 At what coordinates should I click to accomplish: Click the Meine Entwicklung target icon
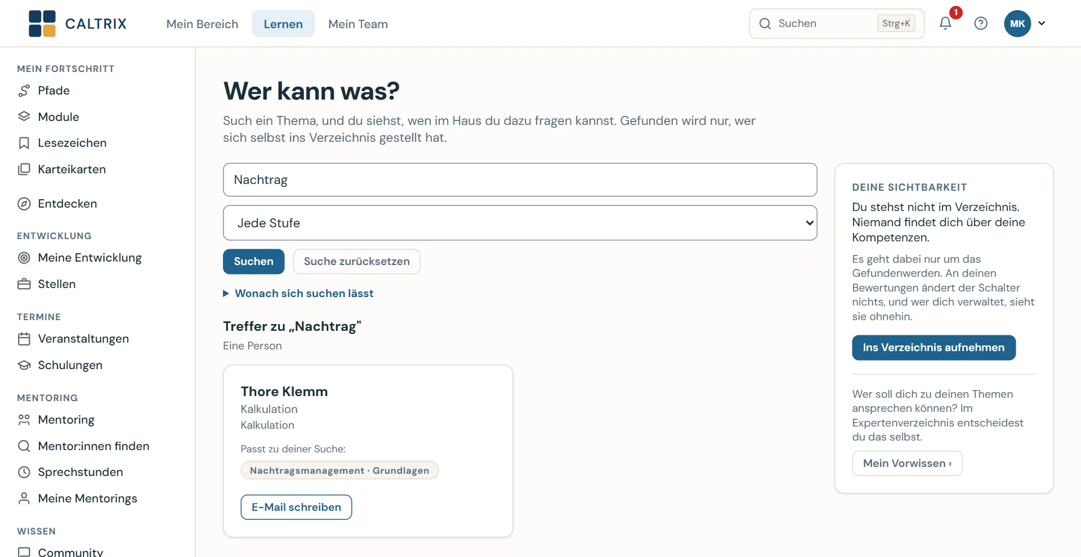coord(24,258)
